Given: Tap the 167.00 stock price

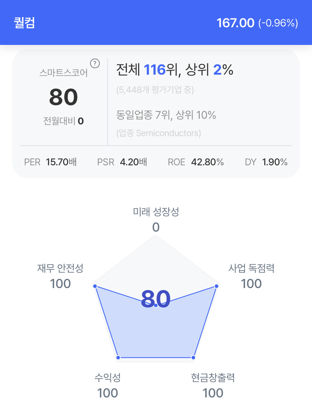Looking at the screenshot, I should click(x=235, y=23).
